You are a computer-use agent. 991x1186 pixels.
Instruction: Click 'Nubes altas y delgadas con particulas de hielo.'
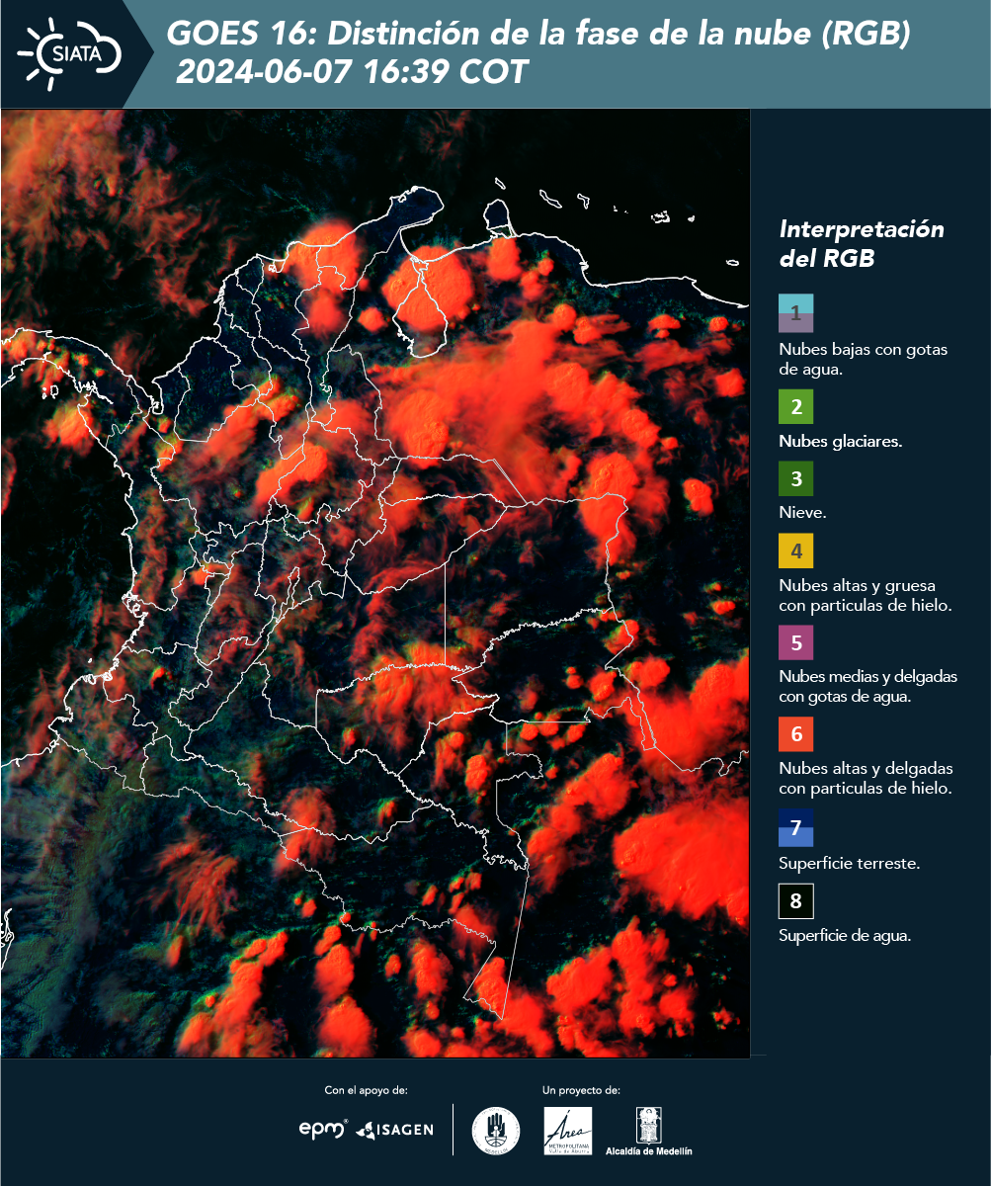click(866, 779)
